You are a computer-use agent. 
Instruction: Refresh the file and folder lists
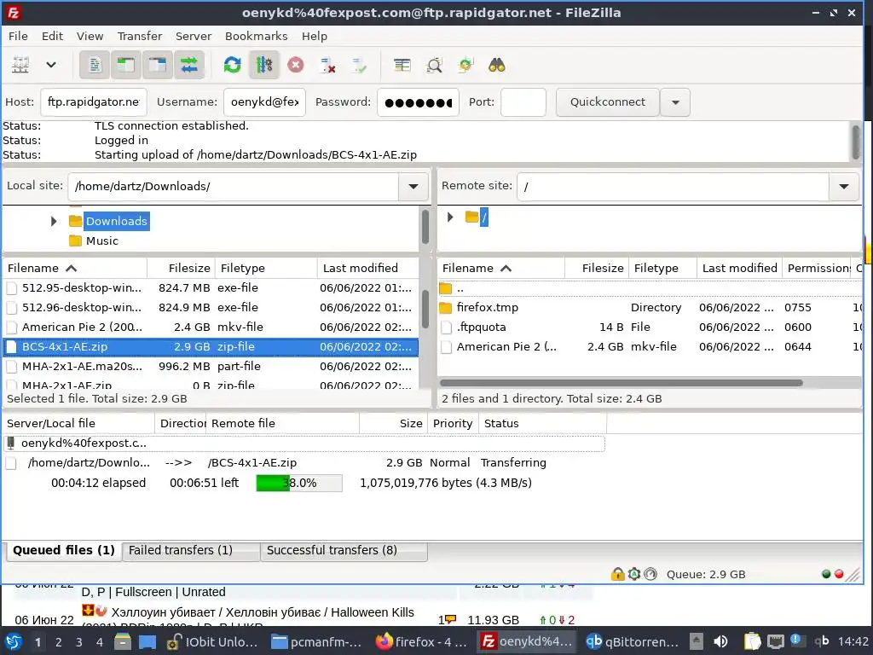232,65
